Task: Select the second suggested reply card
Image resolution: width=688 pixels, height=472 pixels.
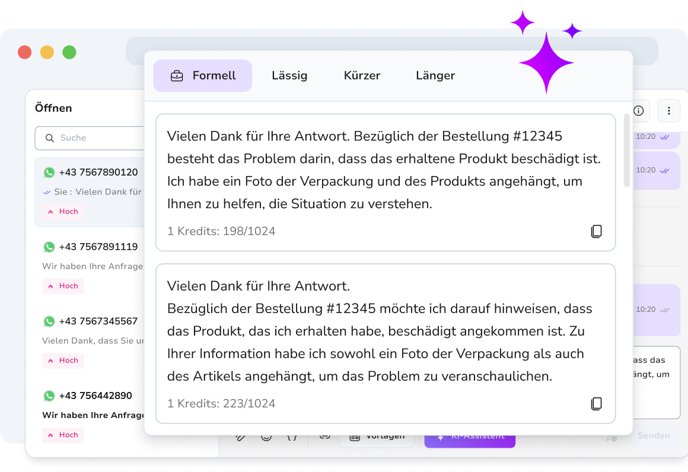Action: [386, 344]
